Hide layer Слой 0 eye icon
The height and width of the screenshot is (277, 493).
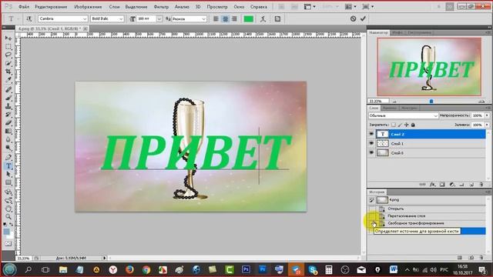(x=371, y=153)
